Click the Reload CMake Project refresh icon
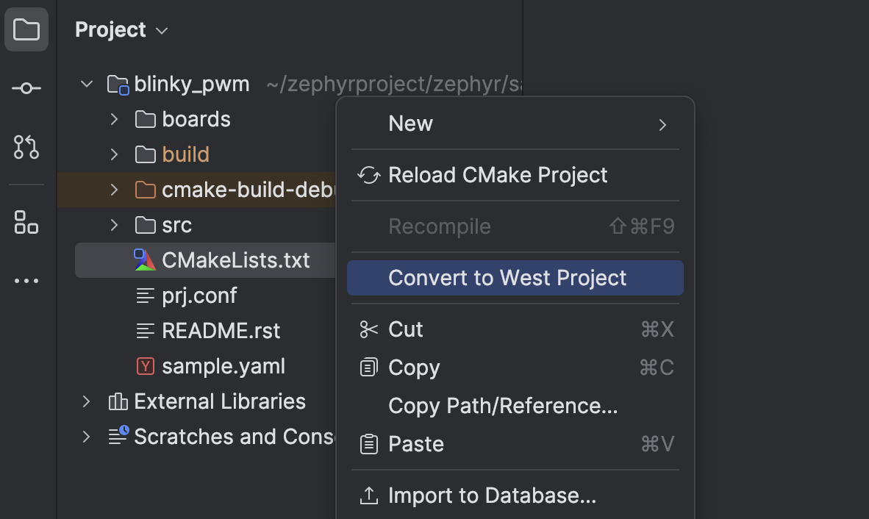The image size is (869, 519). pyautogui.click(x=368, y=175)
